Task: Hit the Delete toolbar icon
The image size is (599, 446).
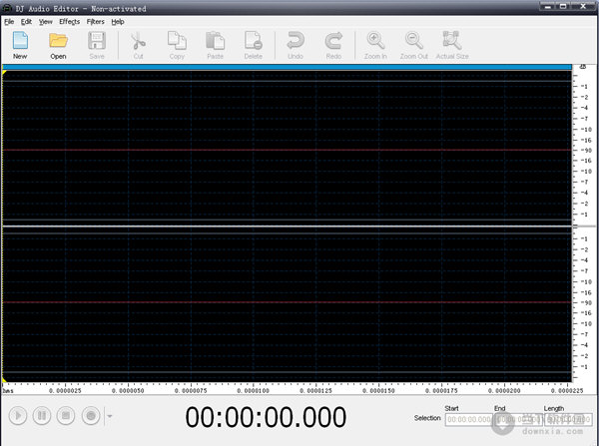Action: click(254, 44)
